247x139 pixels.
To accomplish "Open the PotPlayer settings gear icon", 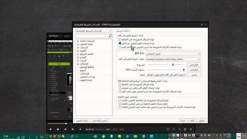I will click(x=191, y=129).
